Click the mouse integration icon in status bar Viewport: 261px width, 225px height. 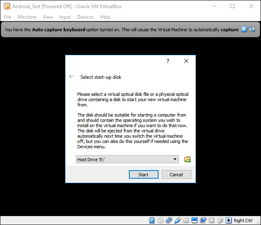(x=220, y=221)
